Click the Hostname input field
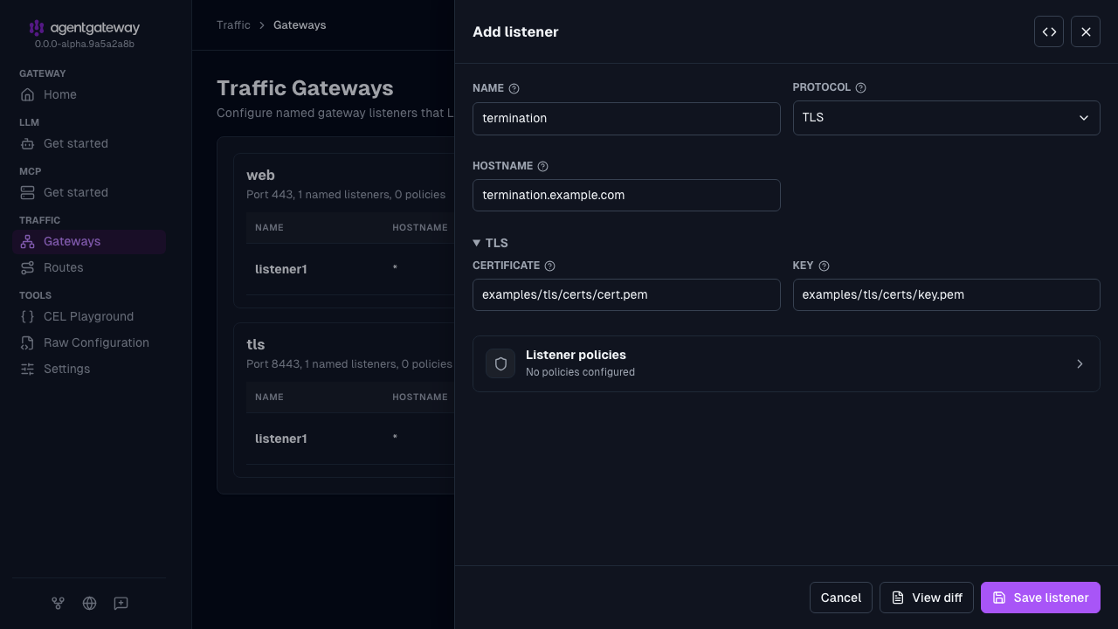Image resolution: width=1118 pixels, height=629 pixels. click(x=626, y=195)
